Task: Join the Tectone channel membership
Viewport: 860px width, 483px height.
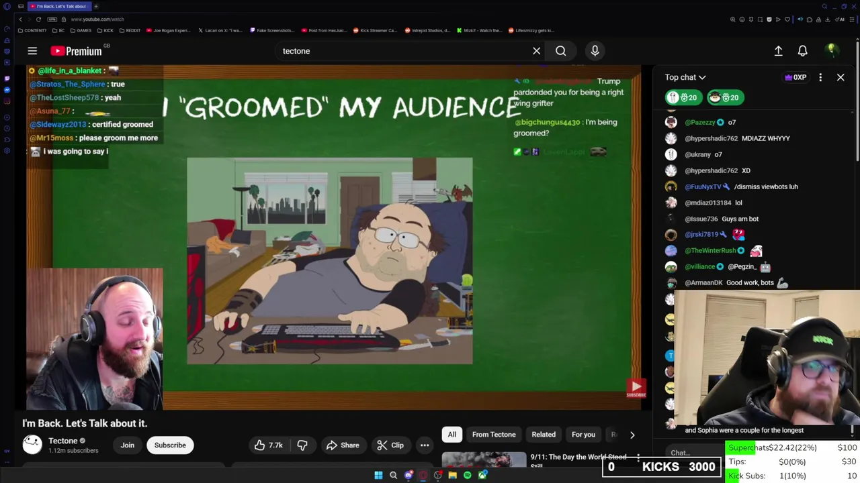Action: coord(128,445)
